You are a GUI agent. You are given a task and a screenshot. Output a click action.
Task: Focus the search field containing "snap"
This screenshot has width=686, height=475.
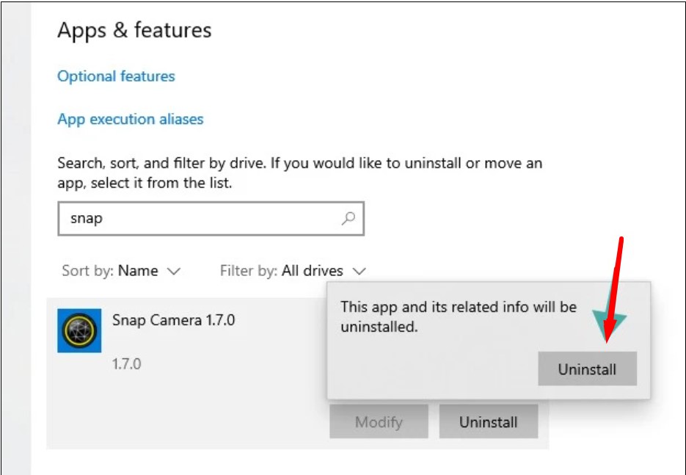[x=198, y=219]
